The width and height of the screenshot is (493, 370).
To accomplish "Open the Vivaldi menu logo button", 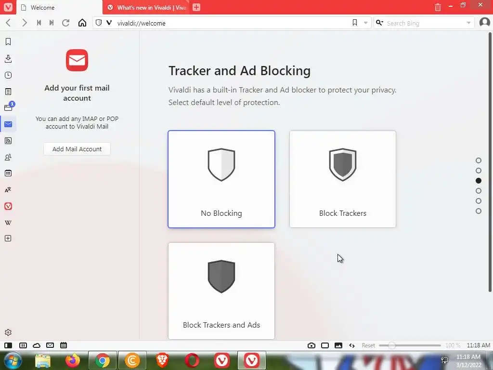I will (8, 7).
